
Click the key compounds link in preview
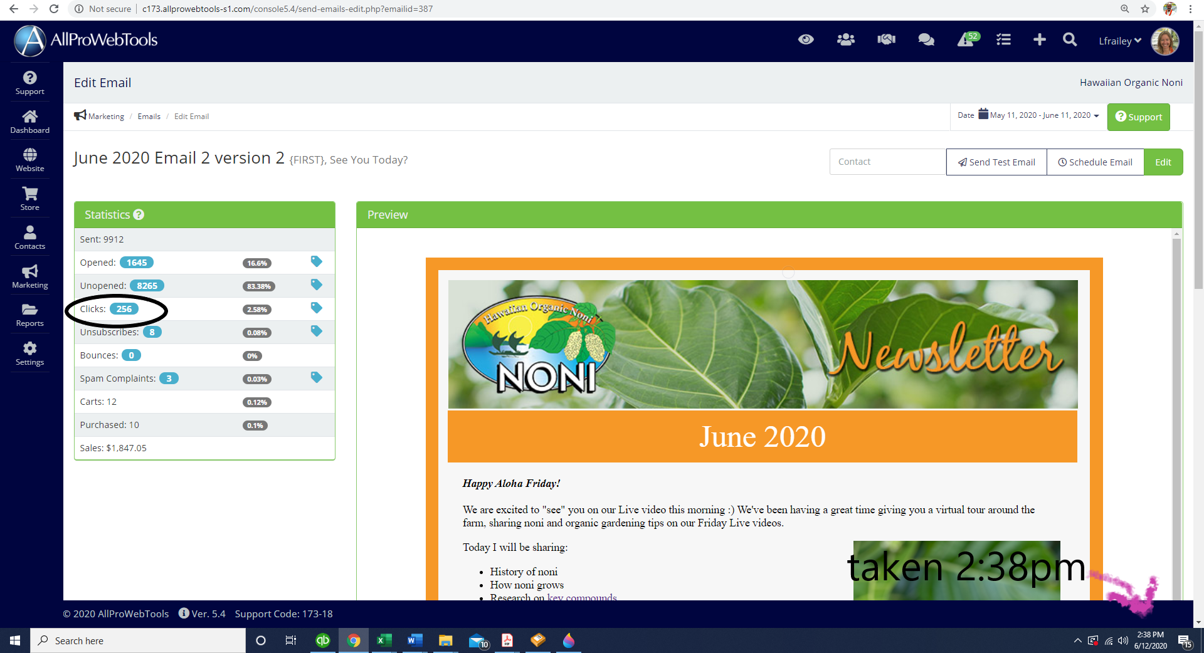pyautogui.click(x=582, y=597)
